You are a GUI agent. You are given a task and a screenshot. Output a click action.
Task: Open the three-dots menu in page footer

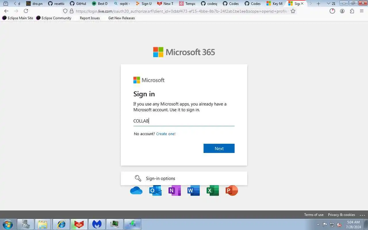pyautogui.click(x=362, y=215)
